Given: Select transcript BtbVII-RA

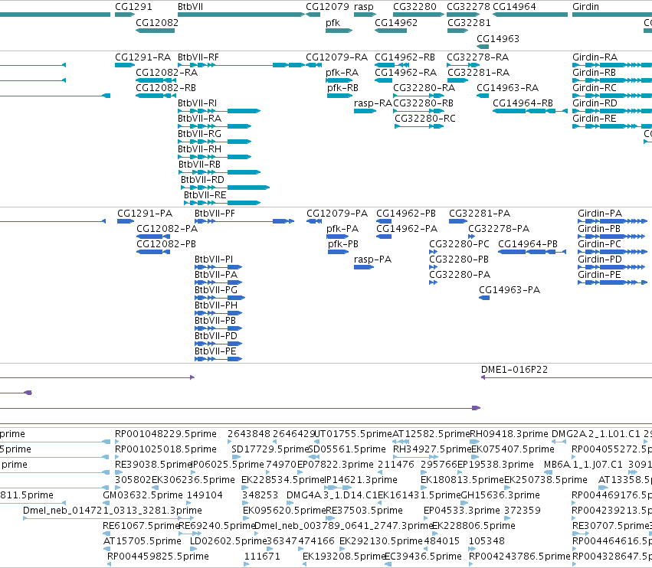Looking at the screenshot, I should point(215,126).
